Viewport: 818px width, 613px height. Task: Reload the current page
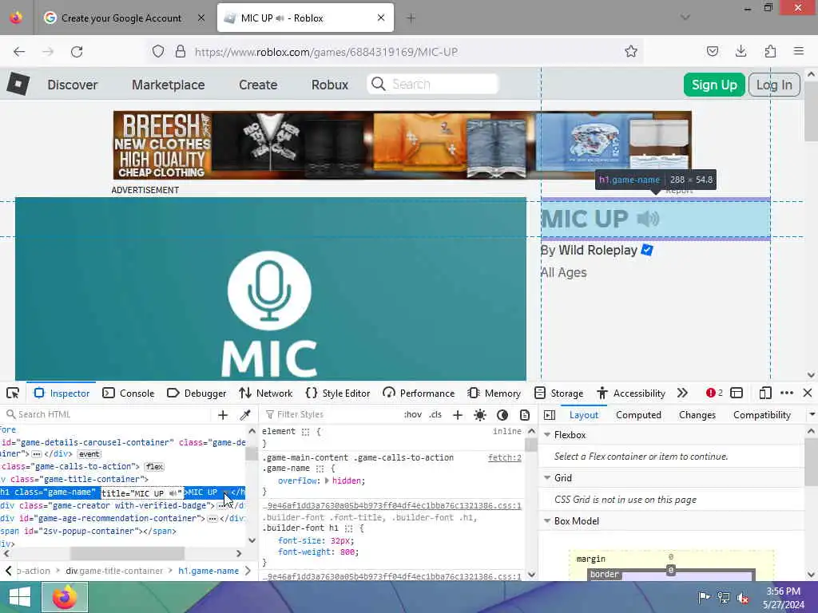77,52
